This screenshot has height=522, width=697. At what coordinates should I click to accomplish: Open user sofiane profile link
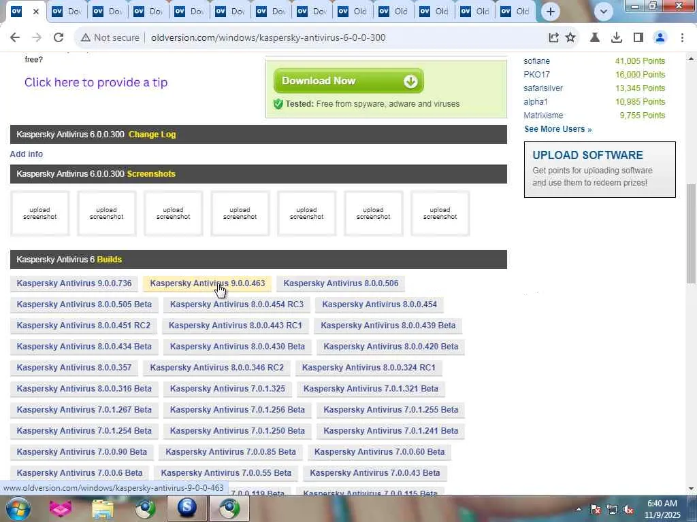coord(536,61)
